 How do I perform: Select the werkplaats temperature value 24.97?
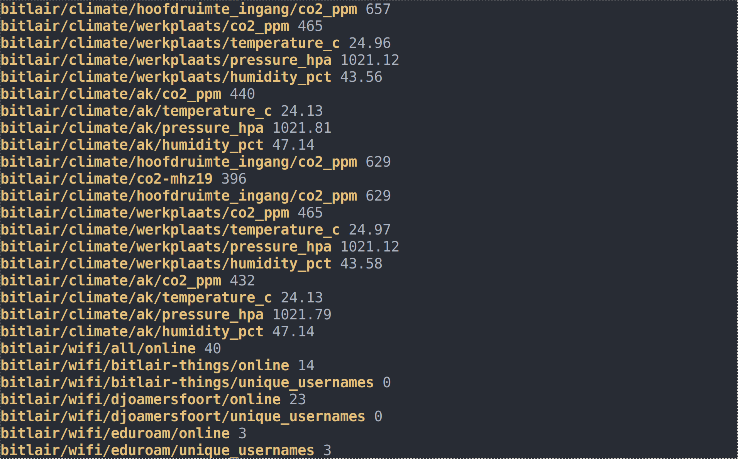[369, 230]
